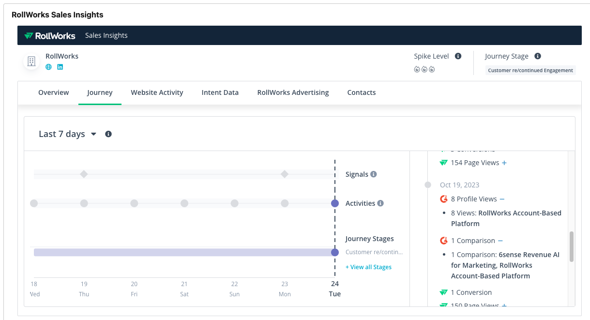Click the info icon next to Signals
Viewport: 590px width, 320px height.
[374, 174]
